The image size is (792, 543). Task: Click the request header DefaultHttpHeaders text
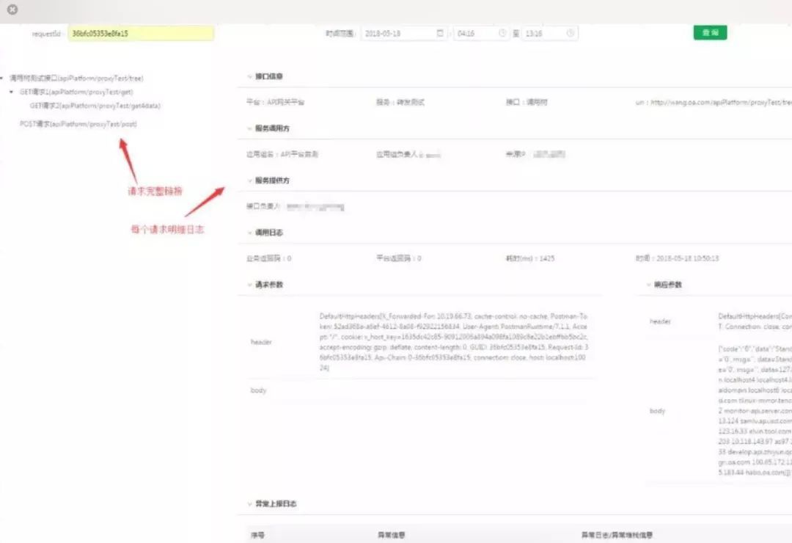(x=454, y=342)
